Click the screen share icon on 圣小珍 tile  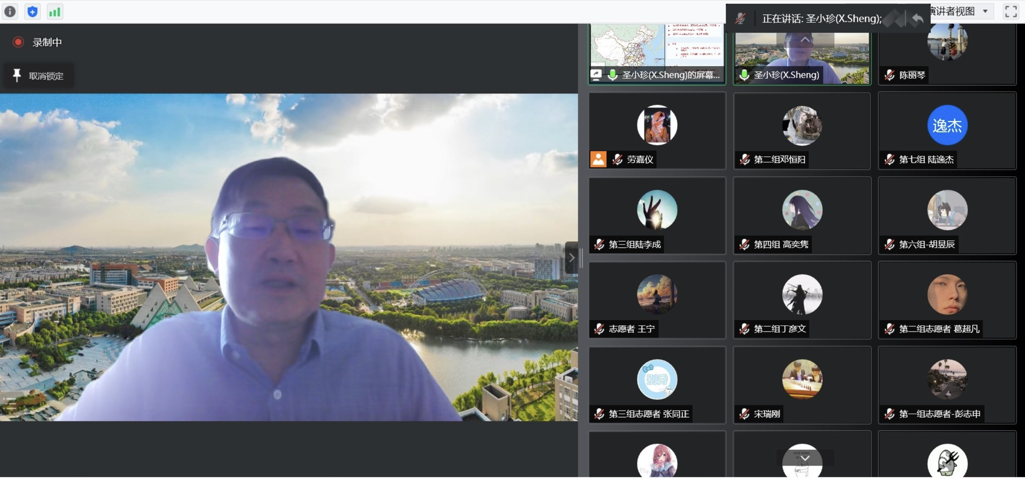click(x=596, y=75)
